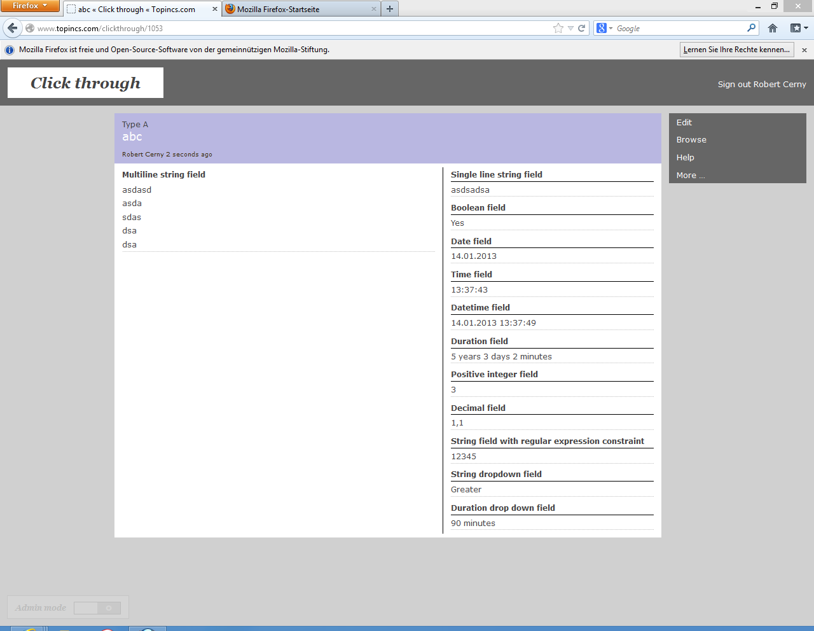814x631 pixels.
Task: Click Sign out Robert Cerny link
Action: tap(762, 84)
